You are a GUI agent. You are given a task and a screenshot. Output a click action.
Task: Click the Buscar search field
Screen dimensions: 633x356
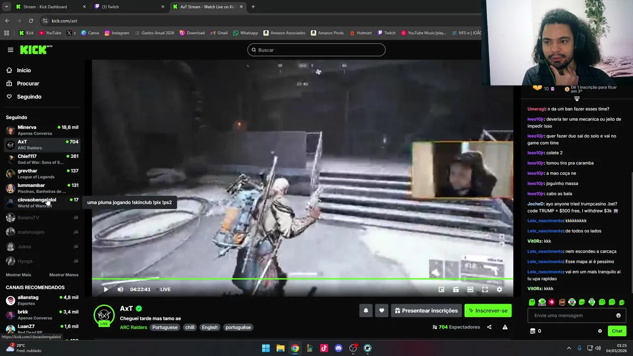(316, 50)
